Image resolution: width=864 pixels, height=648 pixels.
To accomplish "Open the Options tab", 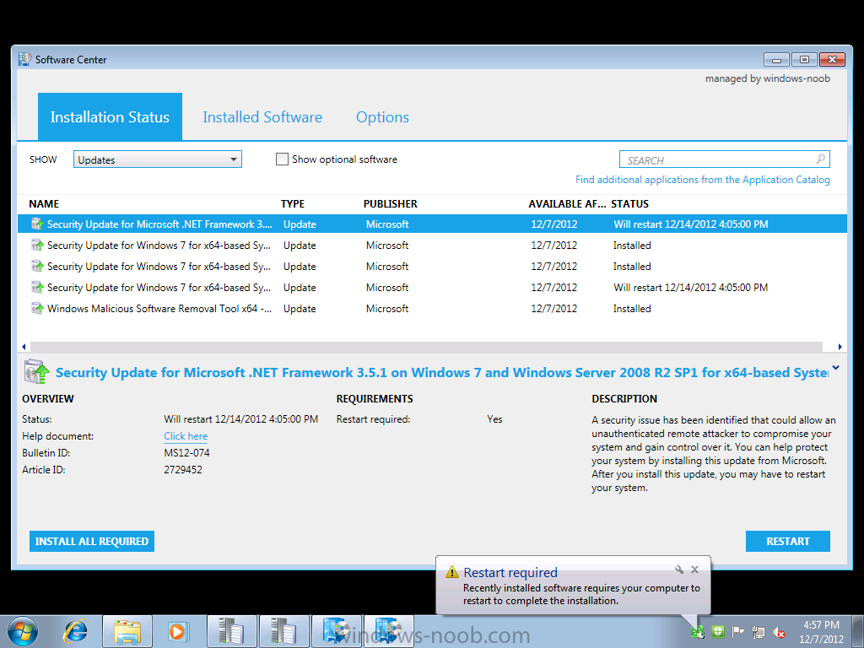I will tap(382, 116).
